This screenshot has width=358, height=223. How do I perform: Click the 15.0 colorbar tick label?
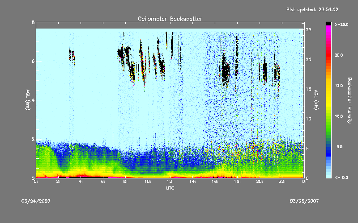pyautogui.click(x=339, y=86)
